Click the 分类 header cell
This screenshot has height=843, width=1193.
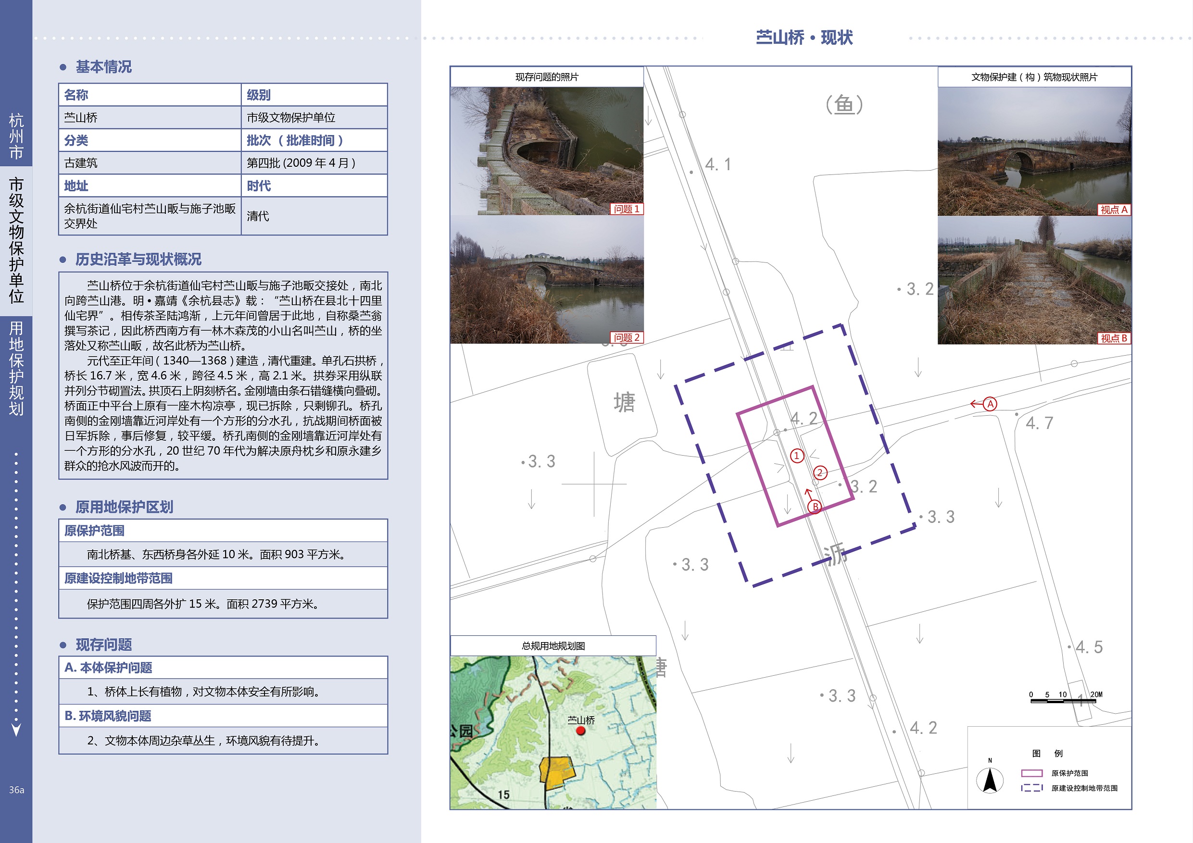pos(150,140)
